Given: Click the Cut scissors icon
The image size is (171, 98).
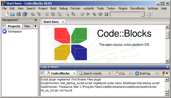Looking at the screenshot, I should click(x=47, y=14).
